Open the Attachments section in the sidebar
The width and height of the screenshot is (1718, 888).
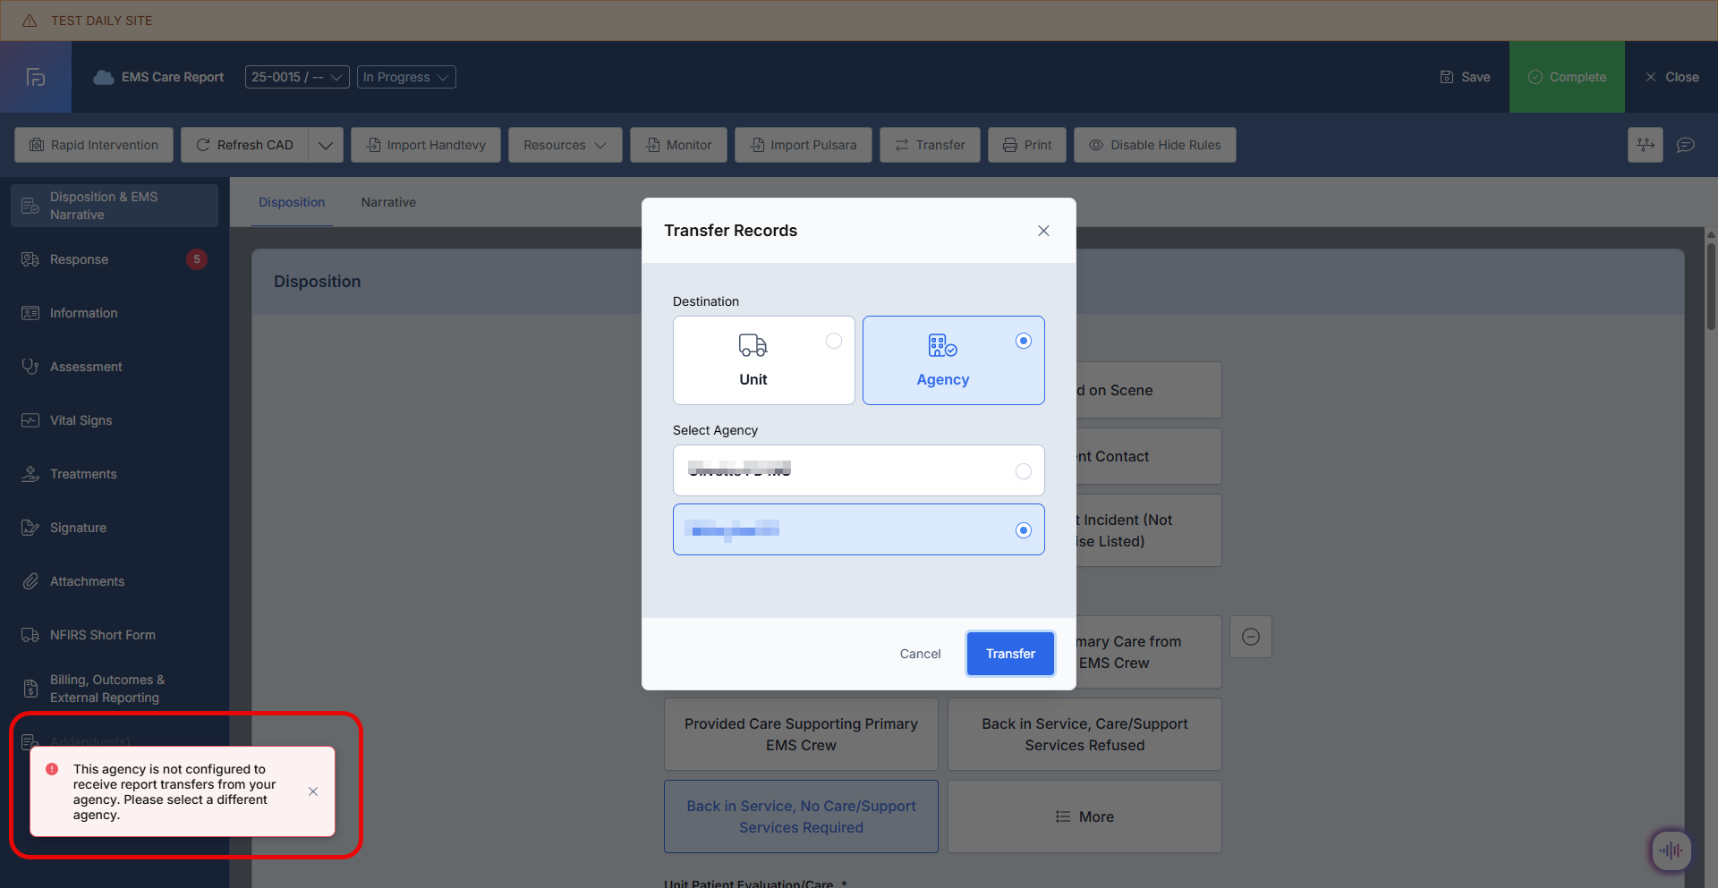(x=87, y=581)
